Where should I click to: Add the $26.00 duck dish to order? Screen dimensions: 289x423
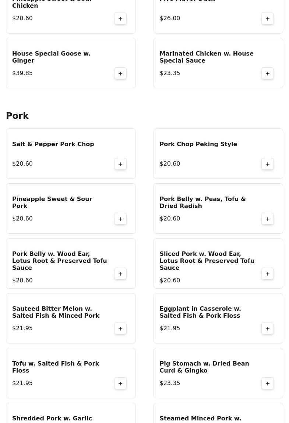[x=268, y=18]
